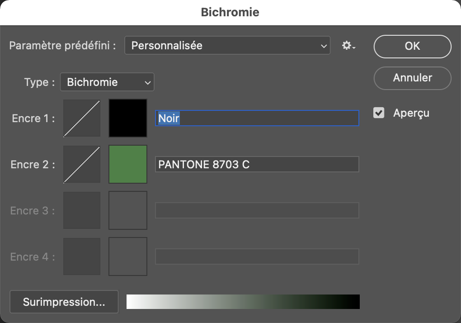461x323 pixels.
Task: Confirm the dialog with the OK button
Action: point(412,46)
